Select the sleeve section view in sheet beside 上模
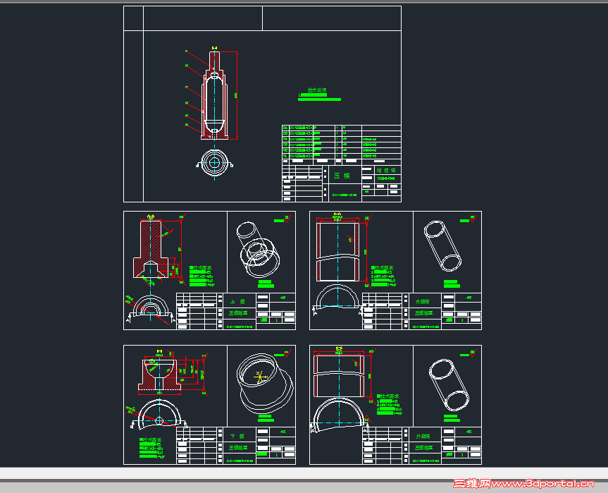 337,251
